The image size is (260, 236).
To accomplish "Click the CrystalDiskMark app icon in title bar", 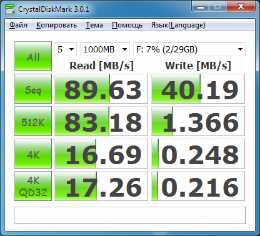I will pos(10,9).
